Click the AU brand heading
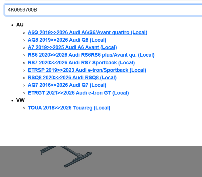202x177 pixels. pyautogui.click(x=20, y=25)
